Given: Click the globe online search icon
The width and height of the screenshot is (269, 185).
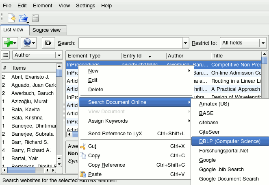Looking at the screenshot, I should (x=27, y=43).
